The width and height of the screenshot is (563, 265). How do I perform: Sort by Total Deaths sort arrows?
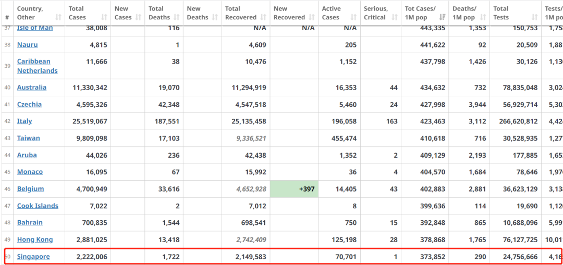point(176,17)
